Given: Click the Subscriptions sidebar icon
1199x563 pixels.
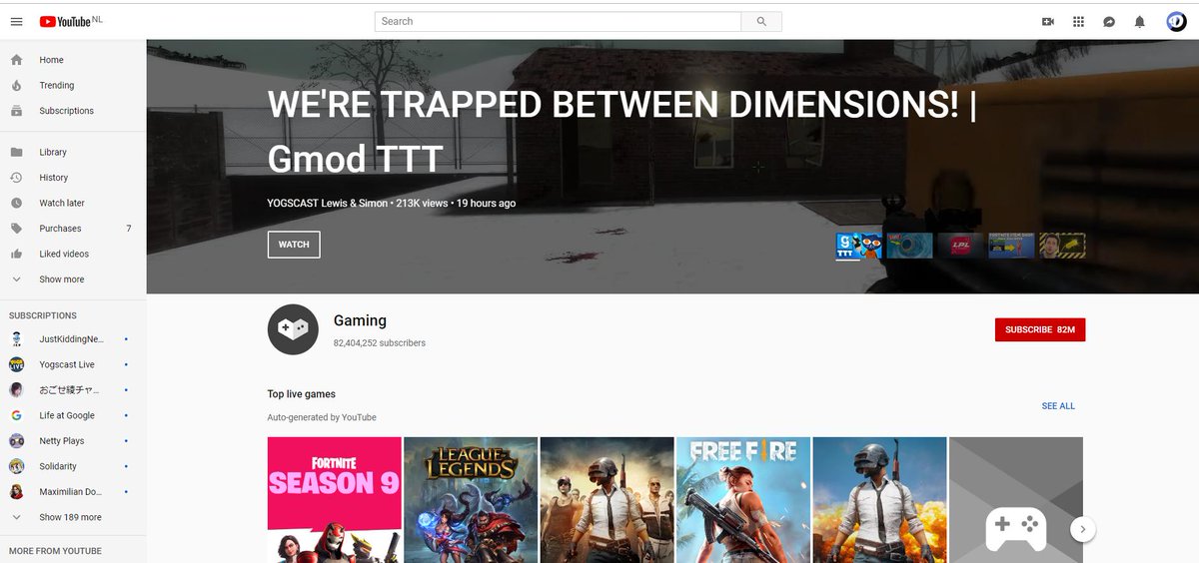Looking at the screenshot, I should [x=17, y=111].
